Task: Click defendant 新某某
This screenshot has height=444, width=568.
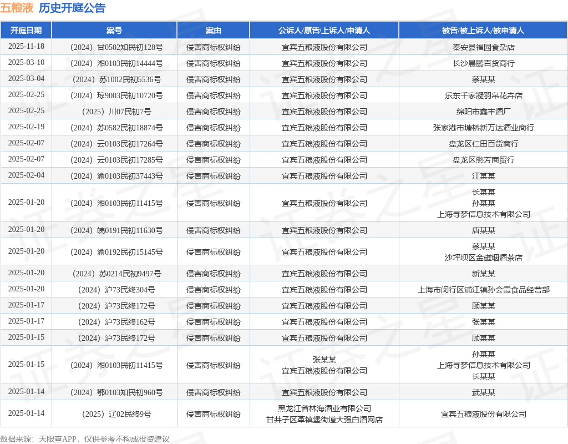Action: point(484,274)
